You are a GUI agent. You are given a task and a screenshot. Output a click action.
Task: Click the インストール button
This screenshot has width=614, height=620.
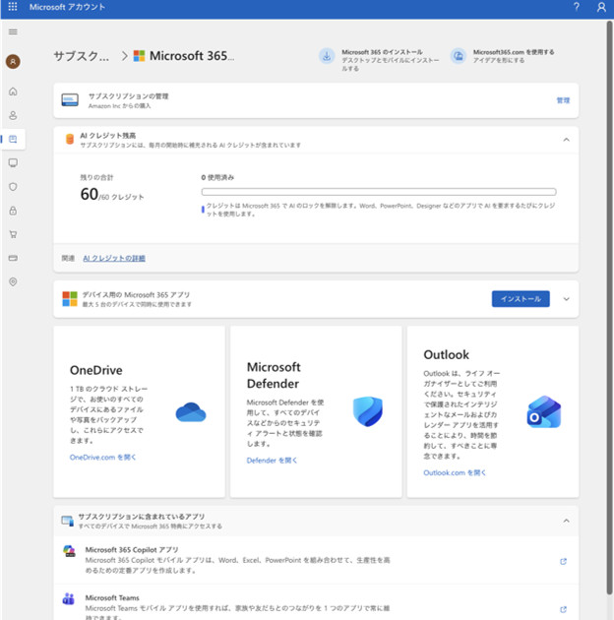coord(521,299)
